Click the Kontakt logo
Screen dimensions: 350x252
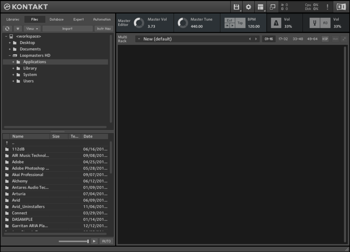(x=26, y=7)
